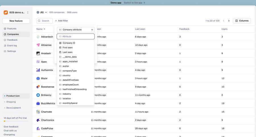Click the New feature button
This screenshot has height=137, width=256.
[x=16, y=21]
